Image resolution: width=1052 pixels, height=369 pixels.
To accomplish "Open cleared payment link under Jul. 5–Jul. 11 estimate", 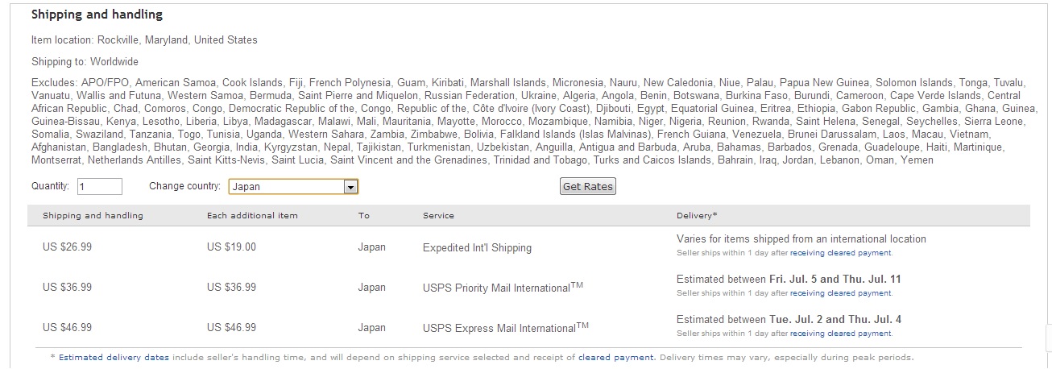I will pos(840,293).
